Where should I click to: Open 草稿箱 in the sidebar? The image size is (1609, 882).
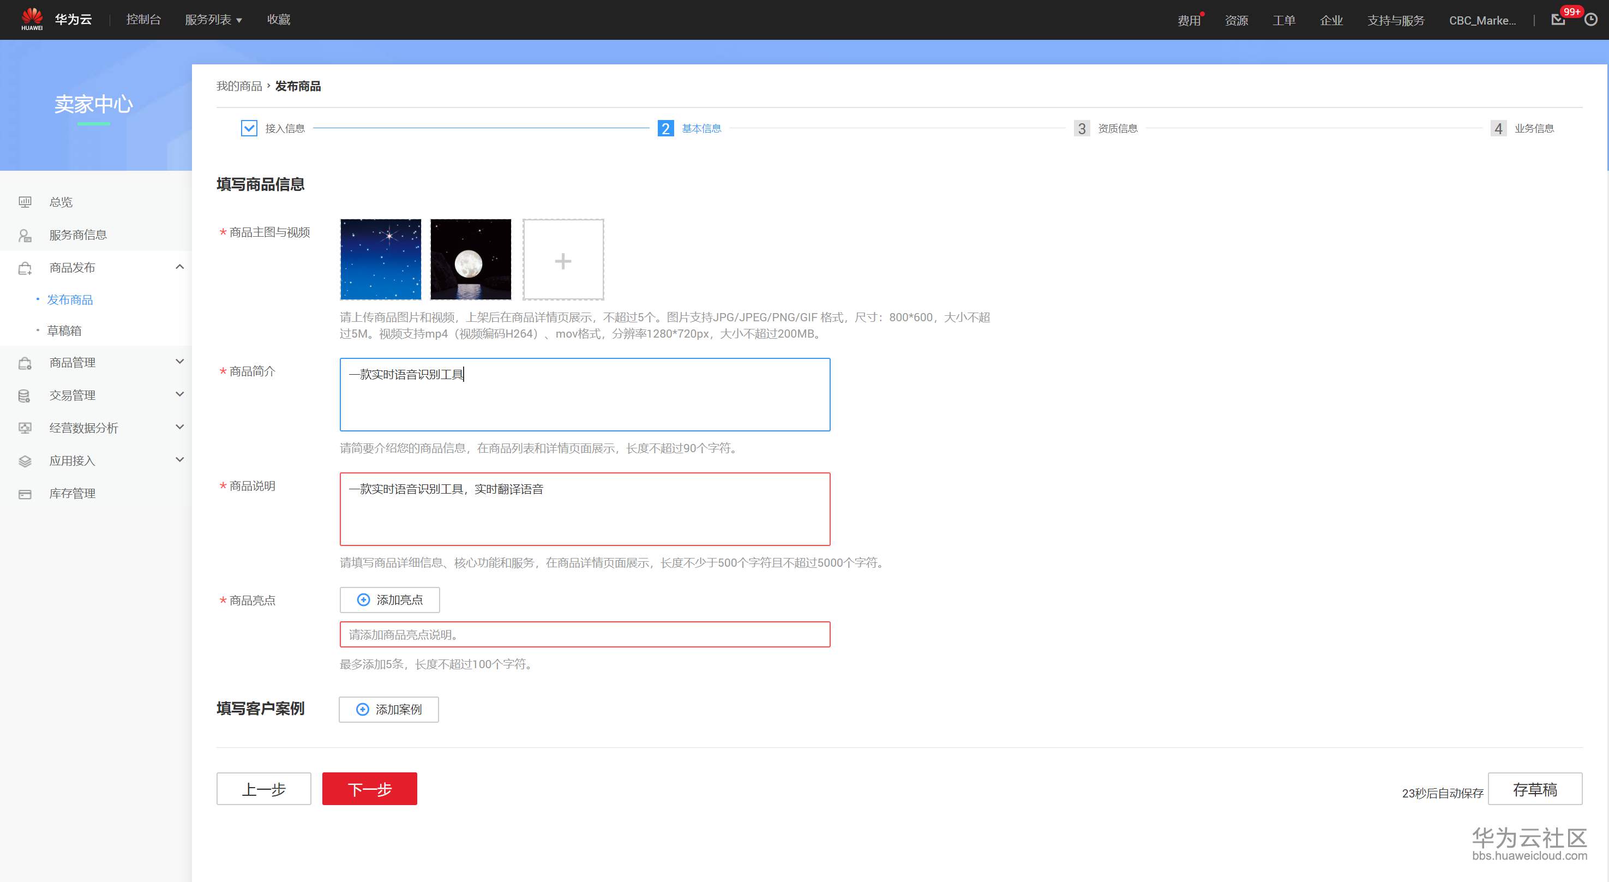(x=64, y=331)
